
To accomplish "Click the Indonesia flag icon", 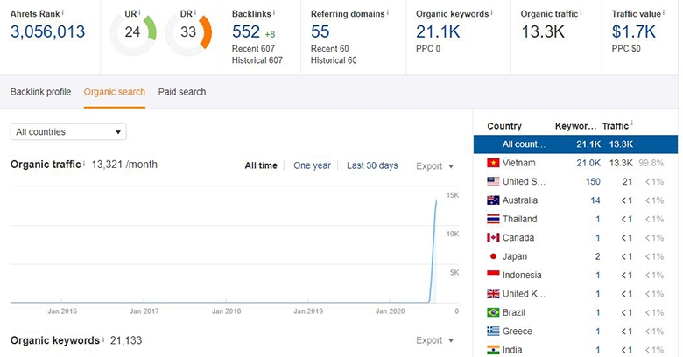I will point(493,275).
